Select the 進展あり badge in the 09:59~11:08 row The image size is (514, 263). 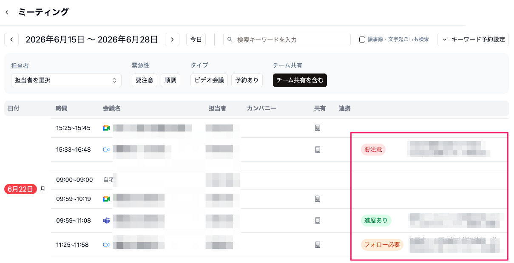[x=376, y=221]
